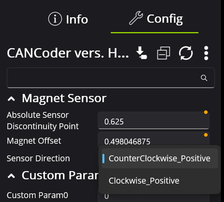224x202 pixels.
Task: Click the config search input field
Action: [111, 78]
